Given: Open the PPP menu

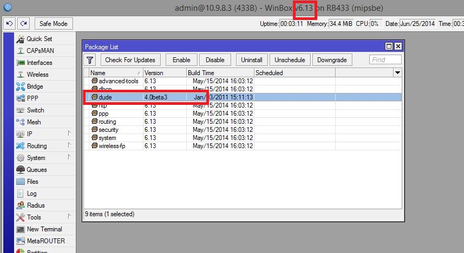Looking at the screenshot, I should pyautogui.click(x=32, y=98).
